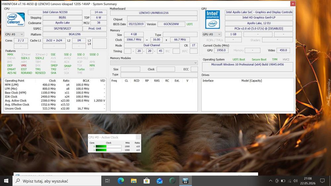Click the 14 nm process field
Image resolution: width=331 pixels, height=186 pixels.
tap(99, 12)
